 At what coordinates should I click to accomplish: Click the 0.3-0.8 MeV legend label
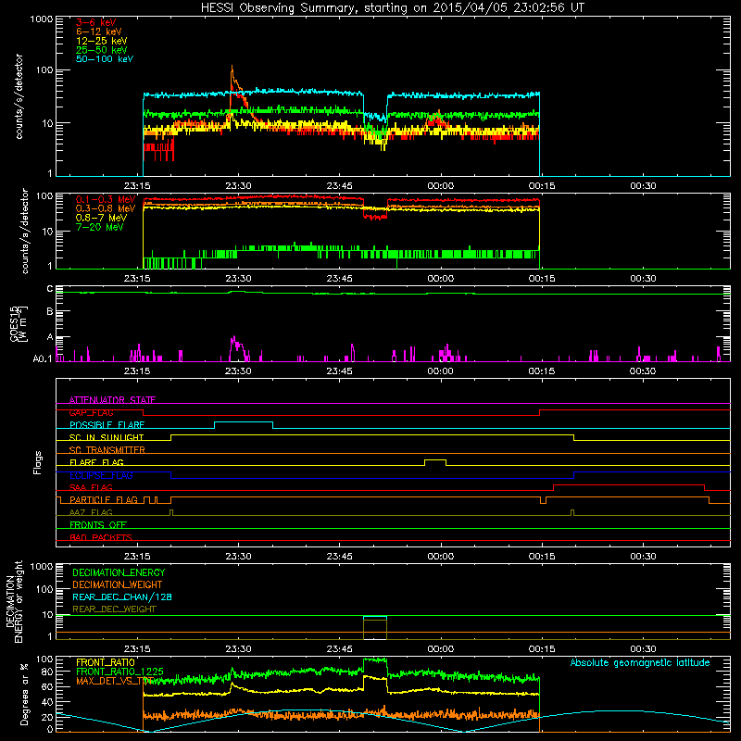coord(106,208)
